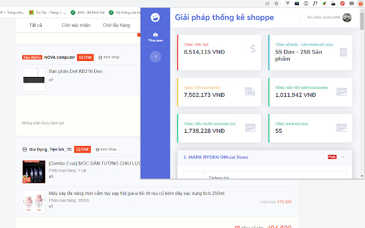Select the 7,502,173 VNĐ purchase value
365x228 pixels.
click(x=204, y=95)
